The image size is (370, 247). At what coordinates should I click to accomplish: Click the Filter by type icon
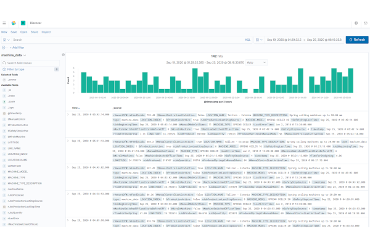tap(4, 69)
